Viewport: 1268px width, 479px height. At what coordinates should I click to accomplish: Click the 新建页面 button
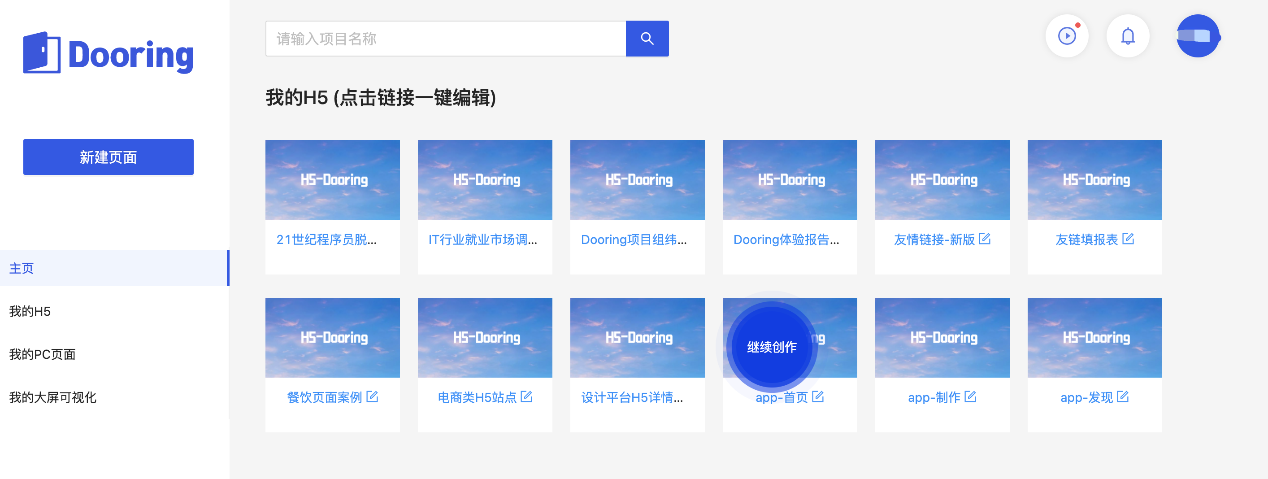click(109, 157)
